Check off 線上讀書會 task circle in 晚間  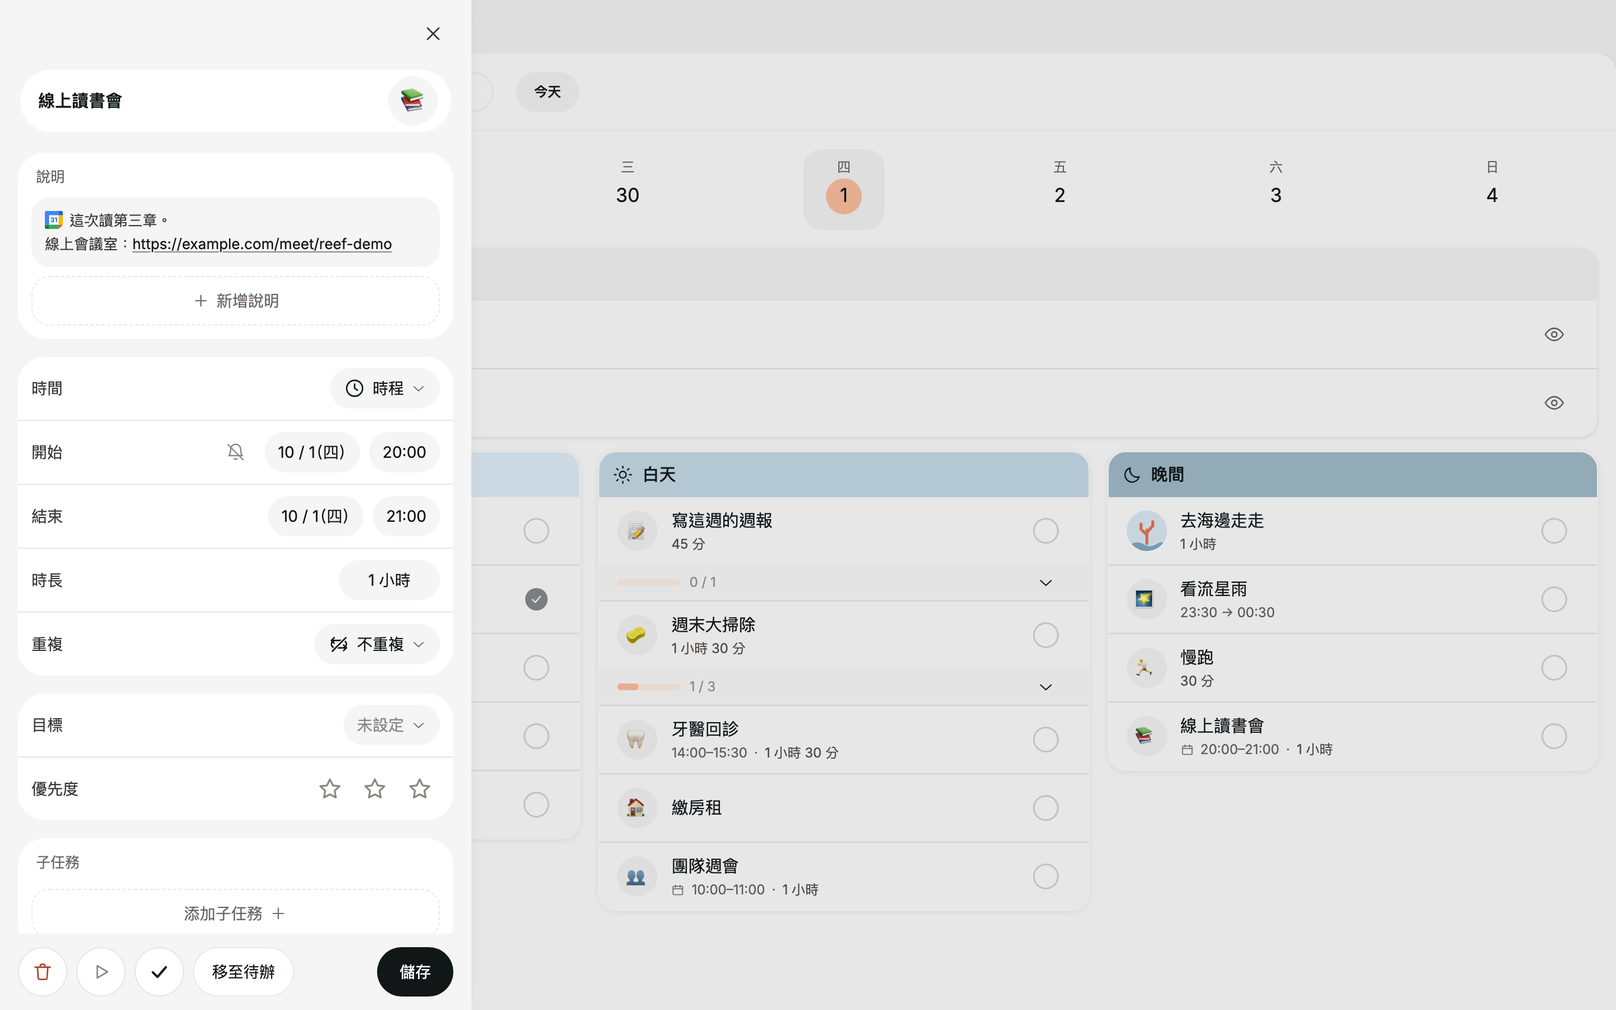1554,736
